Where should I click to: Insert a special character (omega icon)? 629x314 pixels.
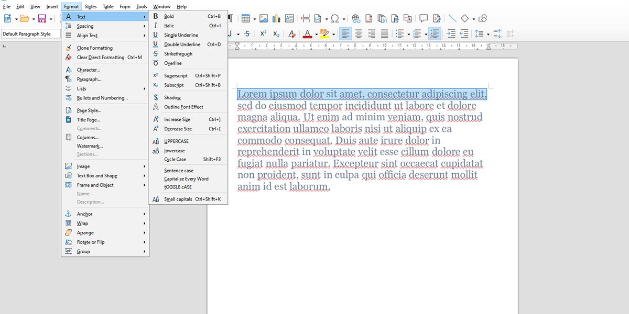335,17
